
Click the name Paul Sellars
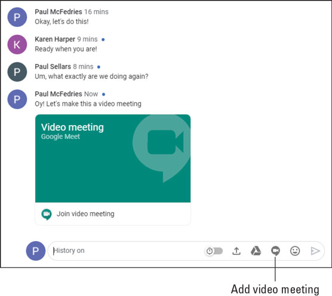click(x=53, y=66)
